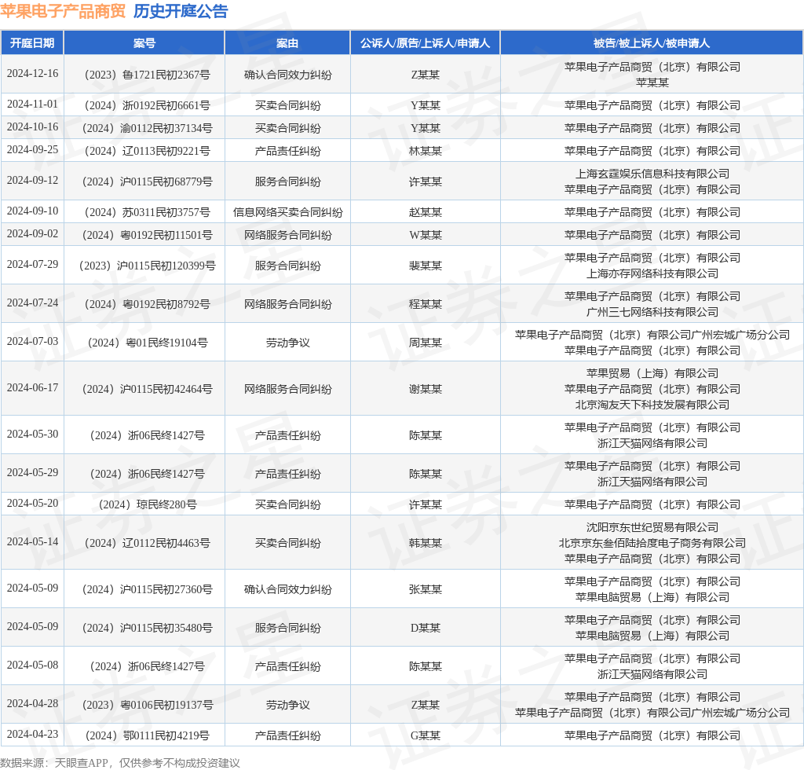The height and width of the screenshot is (770, 804).
Task: Click the 公诉人/原告/上诉人/申请人 column header
Action: [425, 43]
